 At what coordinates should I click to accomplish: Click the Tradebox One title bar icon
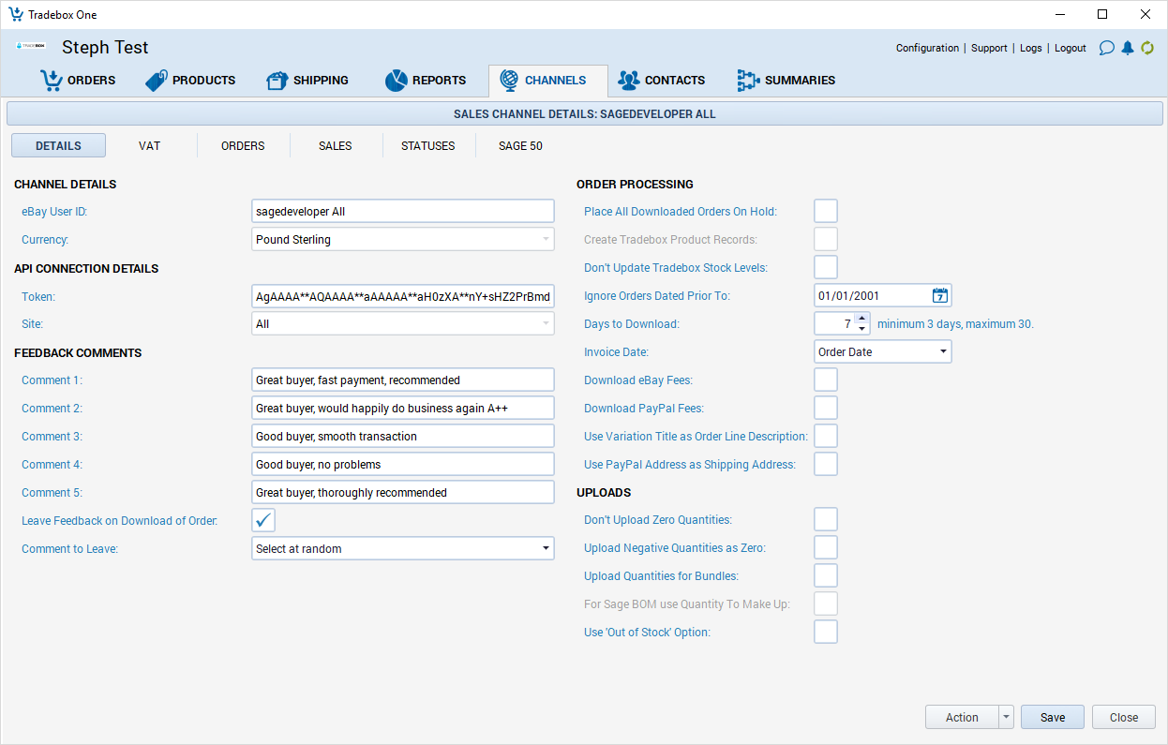coord(15,14)
